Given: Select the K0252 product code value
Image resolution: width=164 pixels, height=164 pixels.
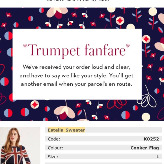Looking at the screenshot, I should tap(151, 139).
